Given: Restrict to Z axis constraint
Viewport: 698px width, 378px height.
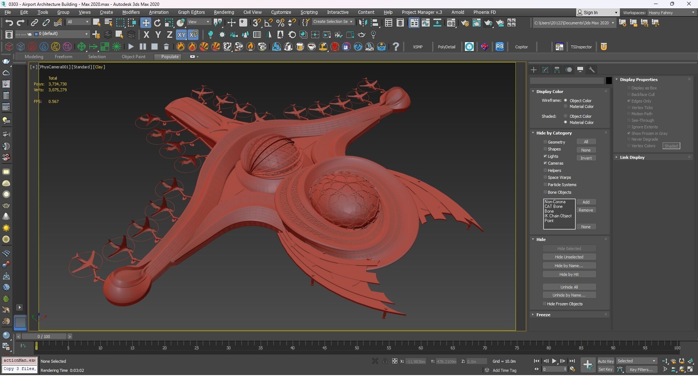Looking at the screenshot, I should pyautogui.click(x=169, y=35).
